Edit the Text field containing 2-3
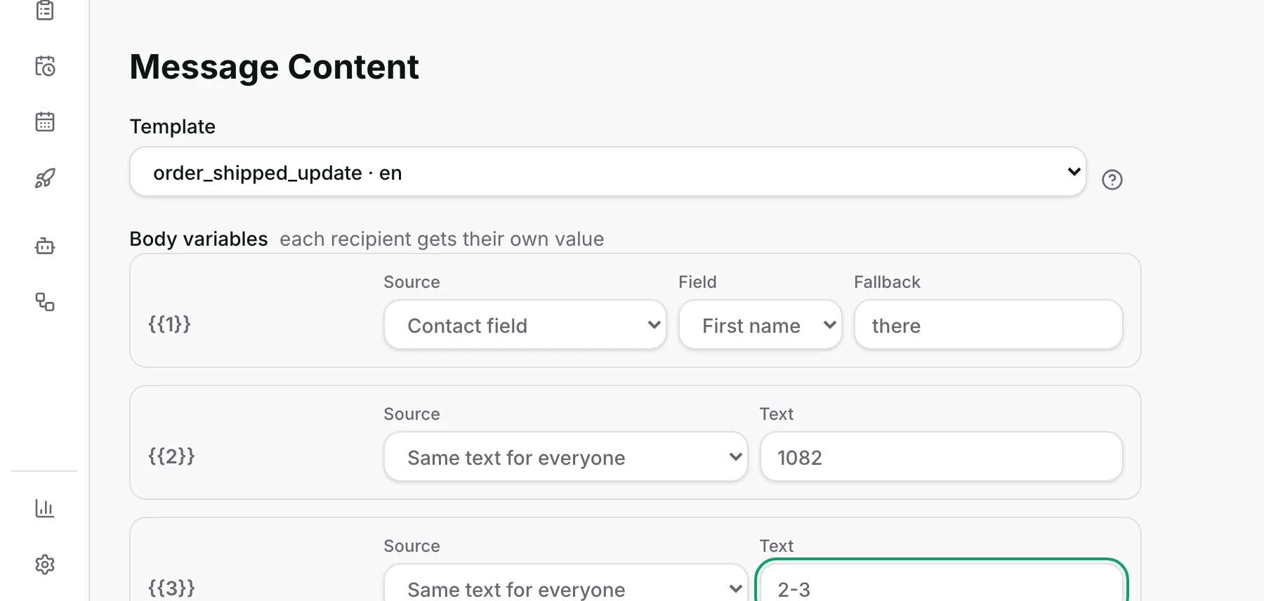Image resolution: width=1264 pixels, height=601 pixels. 942,583
